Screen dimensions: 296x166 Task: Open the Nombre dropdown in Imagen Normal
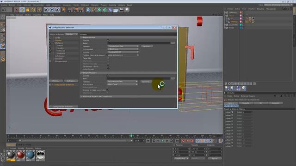tap(123, 52)
